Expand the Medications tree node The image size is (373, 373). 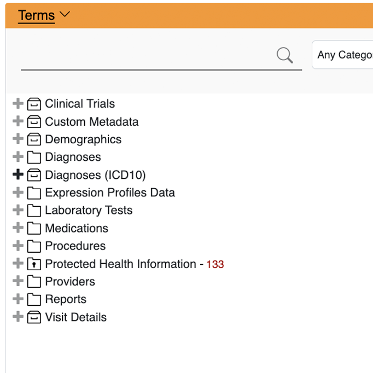pos(18,228)
